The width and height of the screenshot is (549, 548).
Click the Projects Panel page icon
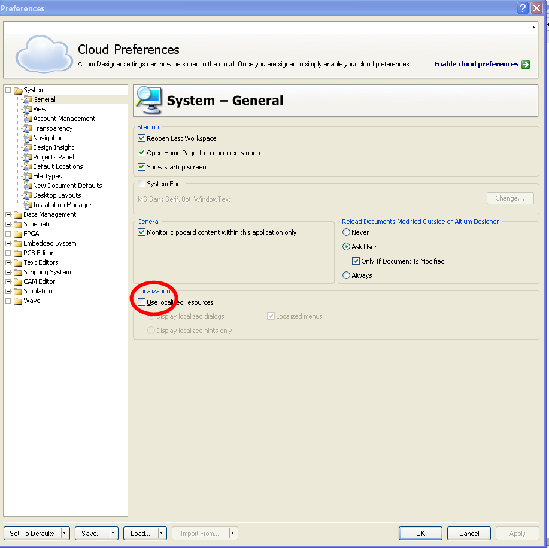pos(28,158)
